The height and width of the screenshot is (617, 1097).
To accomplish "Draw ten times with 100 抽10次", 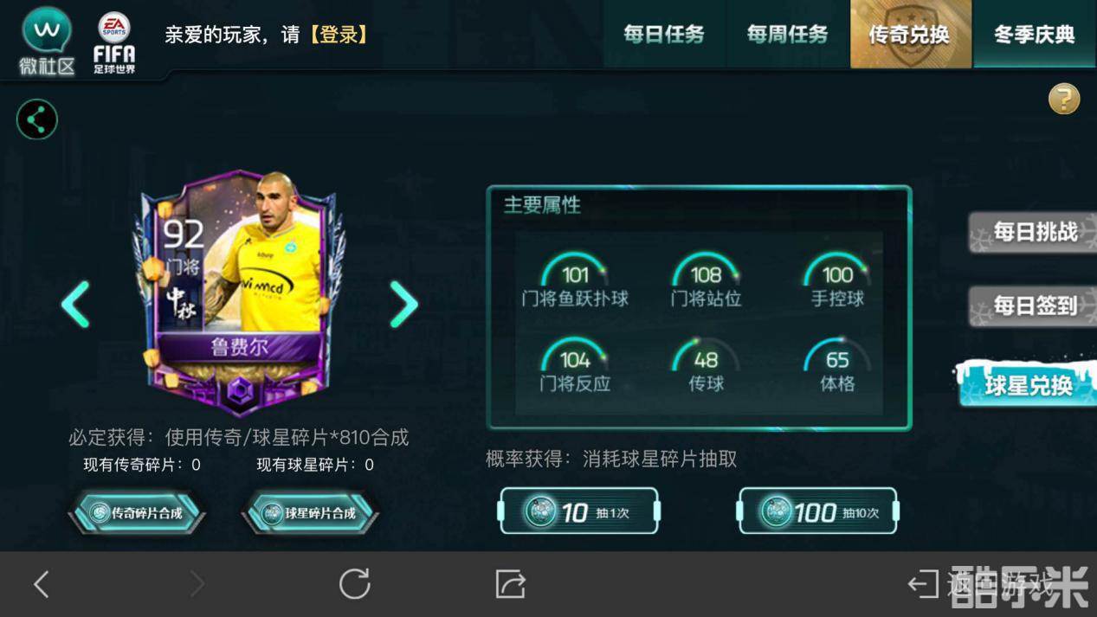I will point(818,511).
